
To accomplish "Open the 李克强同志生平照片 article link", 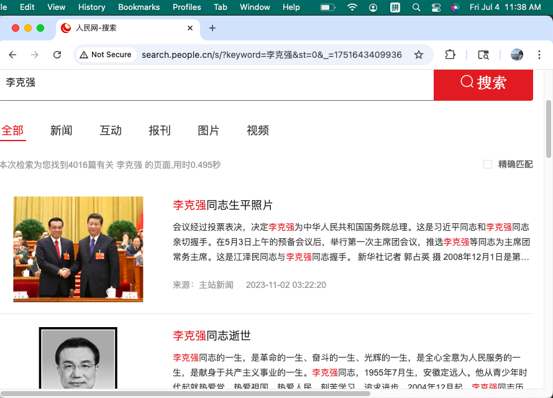I will (223, 205).
